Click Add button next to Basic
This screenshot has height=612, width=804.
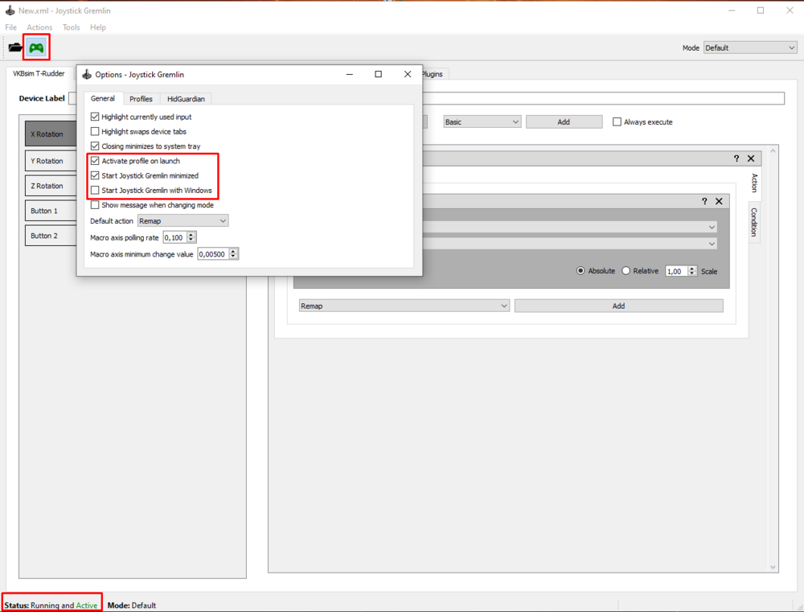tap(564, 121)
